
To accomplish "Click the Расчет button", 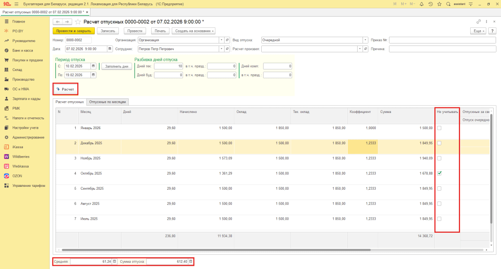I will point(65,90).
